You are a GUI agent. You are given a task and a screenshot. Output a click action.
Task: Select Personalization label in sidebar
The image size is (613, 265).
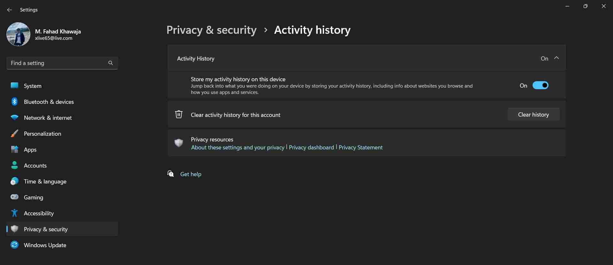42,134
